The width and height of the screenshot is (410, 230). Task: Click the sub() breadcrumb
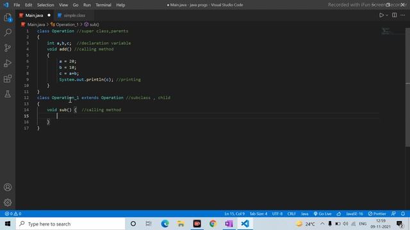[94, 24]
